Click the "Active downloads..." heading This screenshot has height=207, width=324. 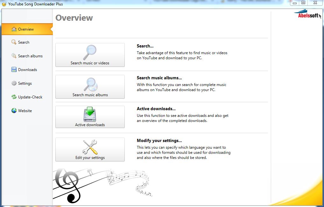(x=156, y=109)
